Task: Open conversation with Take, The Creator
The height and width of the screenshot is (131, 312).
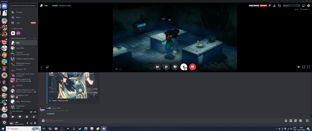Action: pos(23,101)
